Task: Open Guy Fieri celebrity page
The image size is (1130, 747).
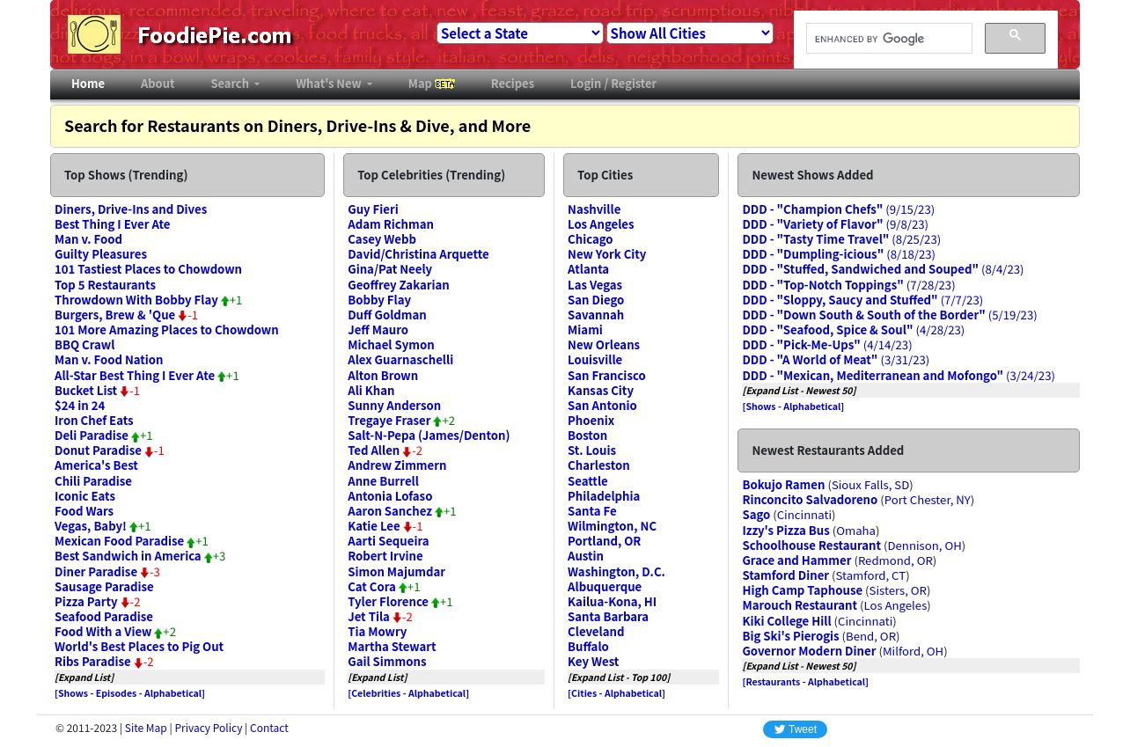Action: click(373, 209)
